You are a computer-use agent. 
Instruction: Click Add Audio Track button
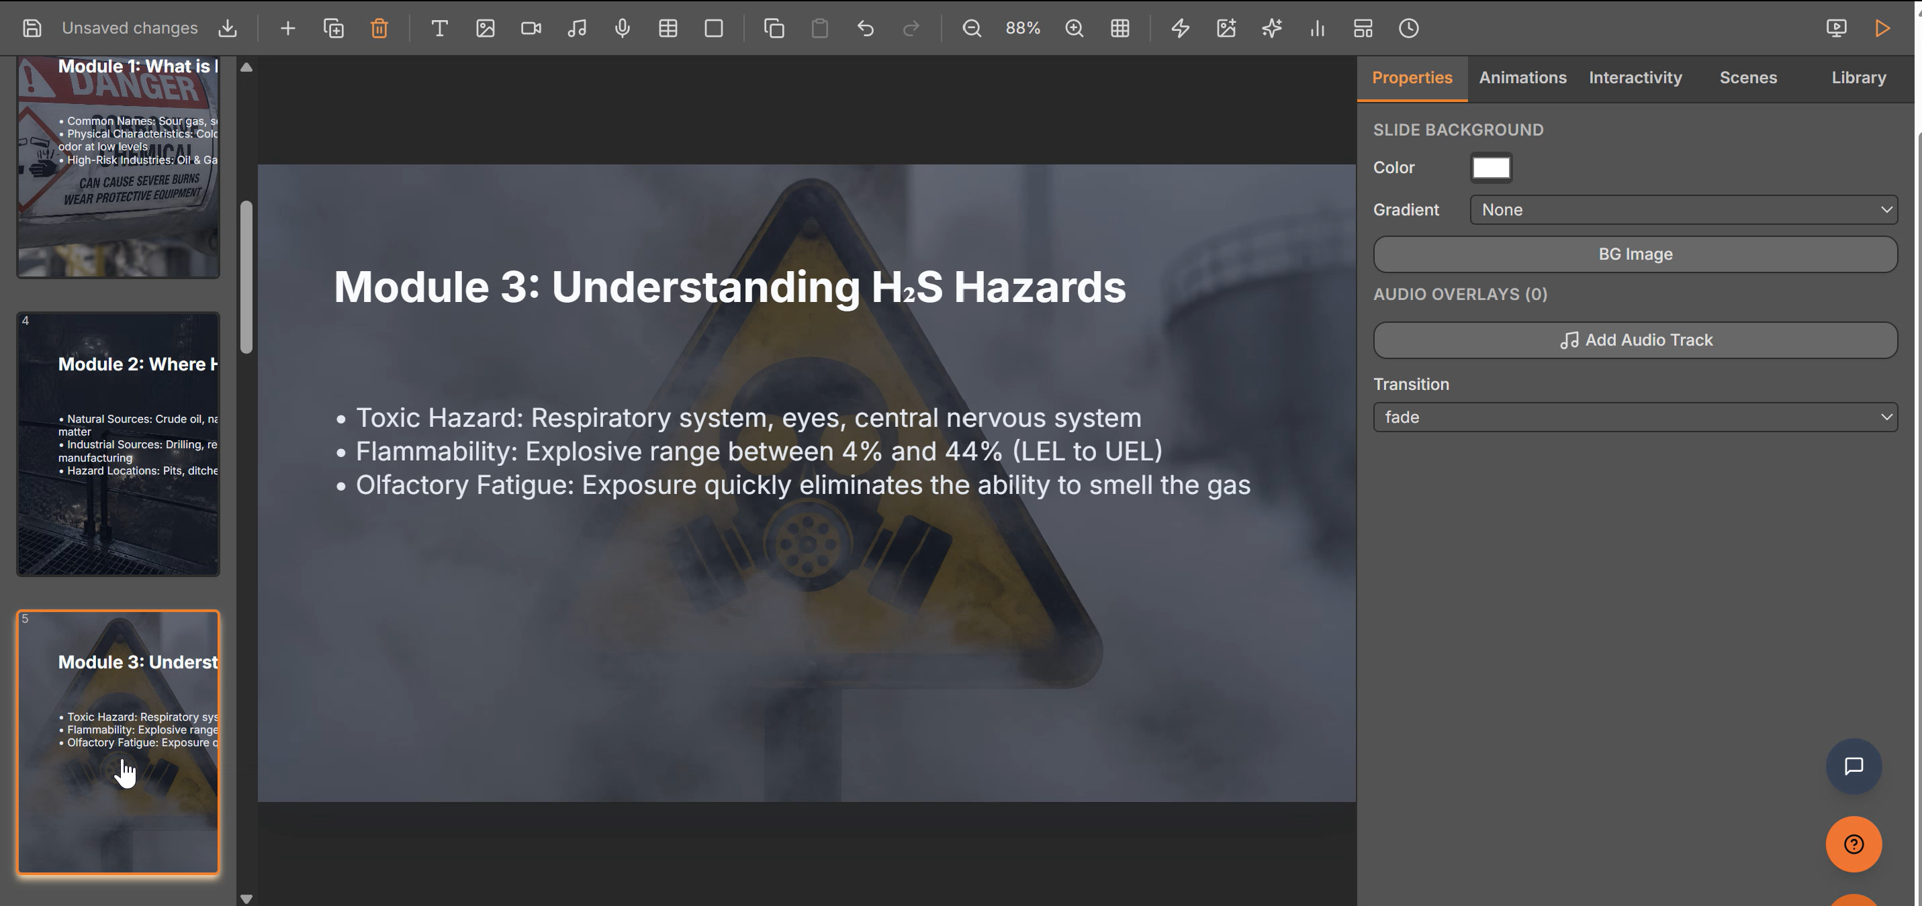coord(1635,340)
